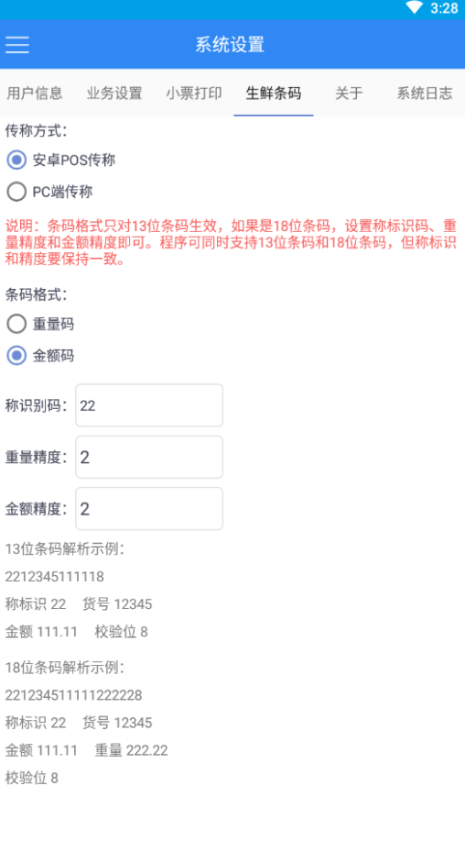Go to the 系统日志 tab
Screen dimensions: 465x841
click(x=425, y=94)
